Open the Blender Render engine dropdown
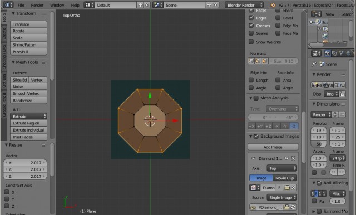Screen dimensions: 356x215 244,5
